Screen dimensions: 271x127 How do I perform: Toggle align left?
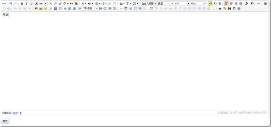tap(226, 3)
